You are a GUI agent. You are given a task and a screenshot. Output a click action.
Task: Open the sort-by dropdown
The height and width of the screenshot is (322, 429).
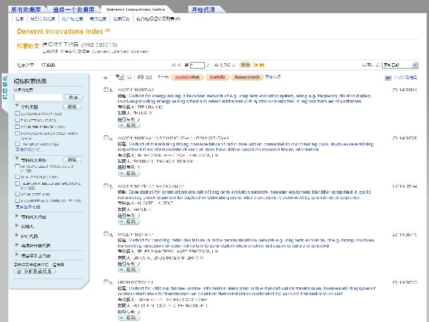(x=400, y=65)
